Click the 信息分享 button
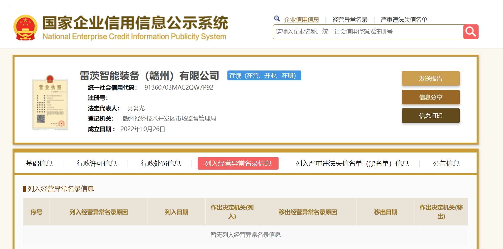 (x=431, y=97)
